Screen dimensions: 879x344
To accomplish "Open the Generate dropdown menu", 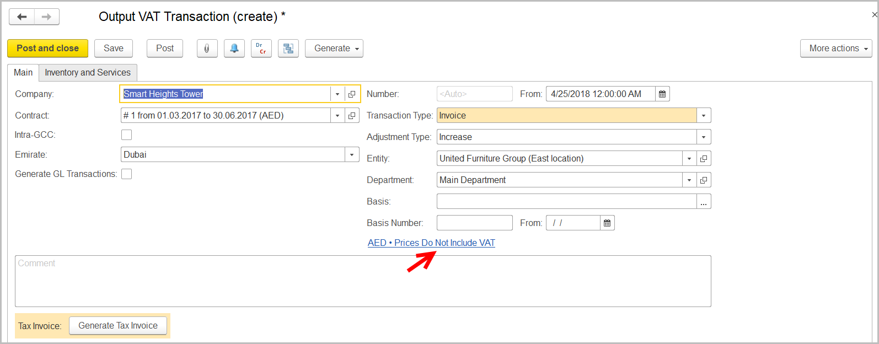I will [x=334, y=49].
